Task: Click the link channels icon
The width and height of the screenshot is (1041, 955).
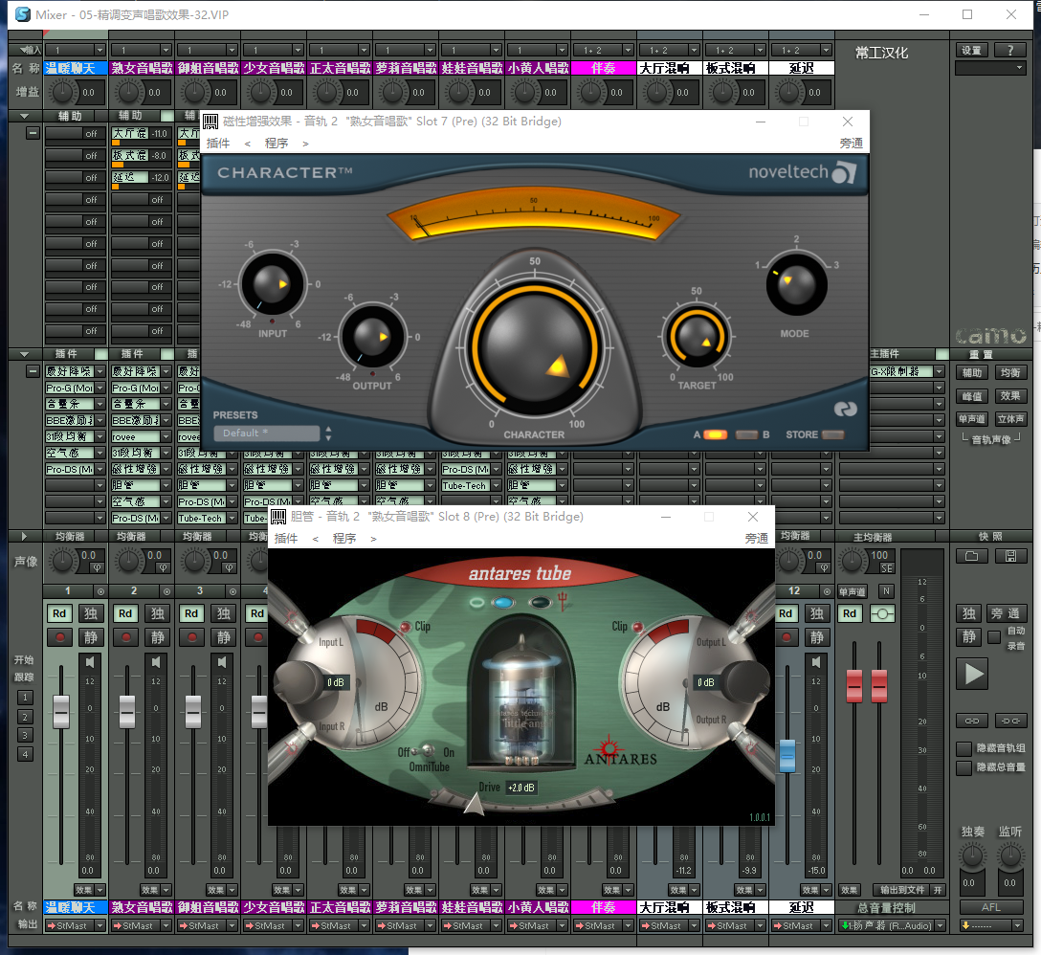Action: [972, 721]
